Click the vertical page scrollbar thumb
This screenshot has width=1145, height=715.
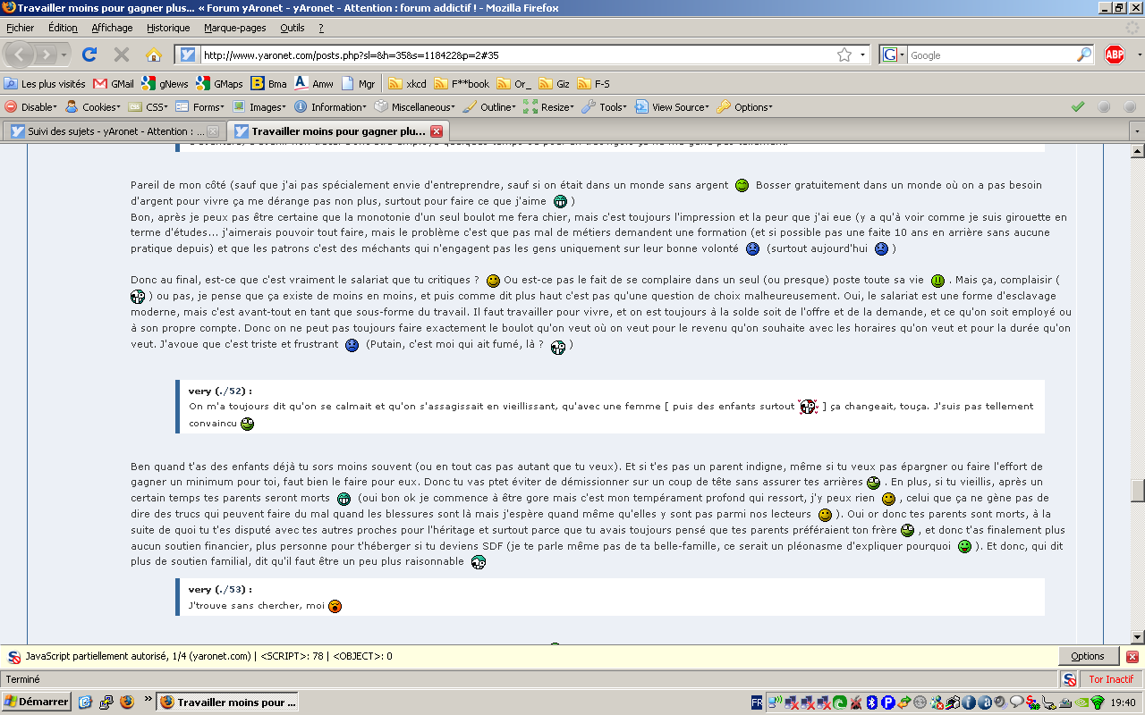[1137, 491]
